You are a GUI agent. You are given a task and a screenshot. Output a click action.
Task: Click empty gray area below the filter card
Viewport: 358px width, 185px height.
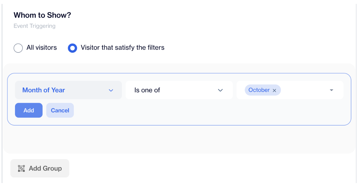click(x=179, y=139)
